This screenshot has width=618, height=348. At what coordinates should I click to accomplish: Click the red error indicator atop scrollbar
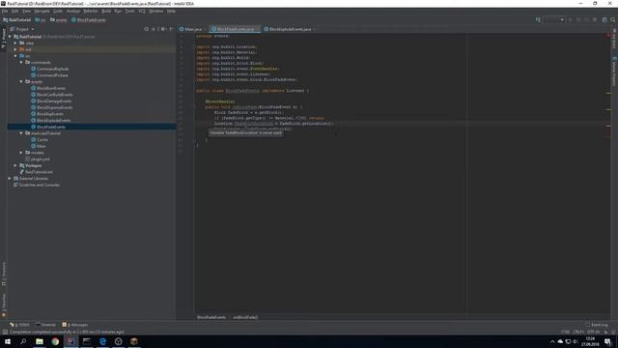608,36
